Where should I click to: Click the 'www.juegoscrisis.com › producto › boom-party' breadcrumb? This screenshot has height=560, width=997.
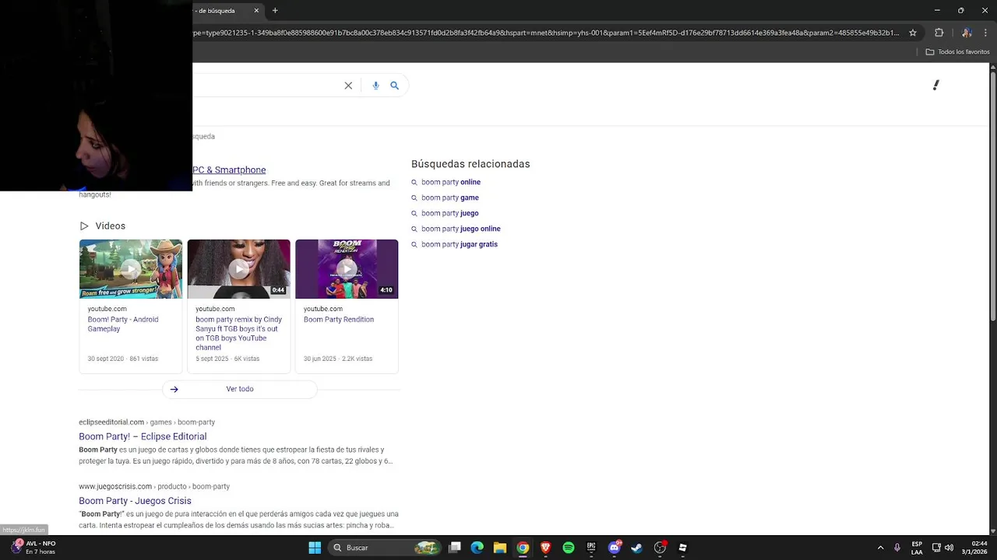point(154,487)
